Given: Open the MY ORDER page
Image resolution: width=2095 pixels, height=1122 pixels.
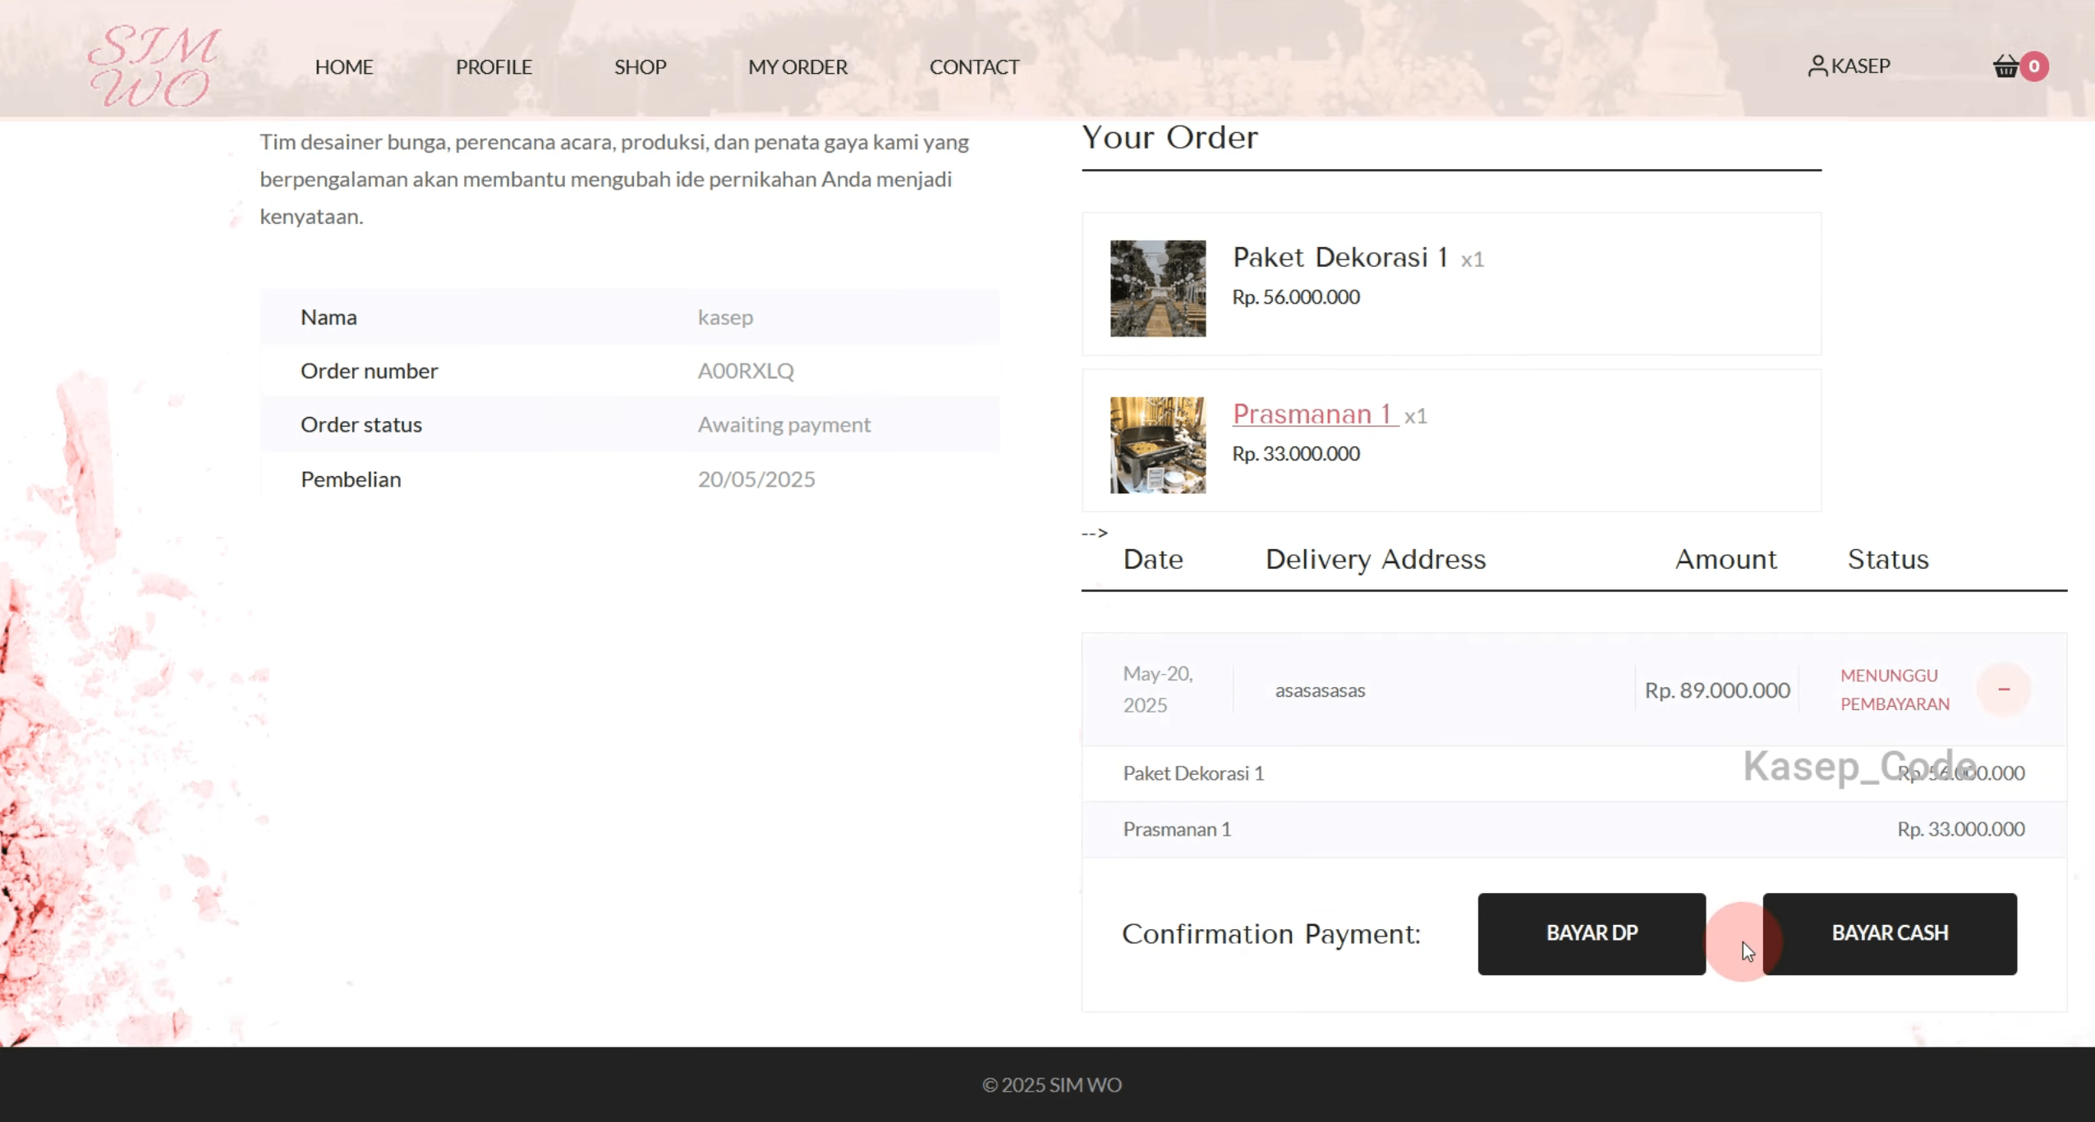Looking at the screenshot, I should point(797,66).
